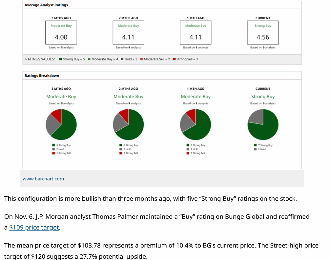
Task: Click the 5 Strong Buy legend entry
Action: [x=63, y=145]
